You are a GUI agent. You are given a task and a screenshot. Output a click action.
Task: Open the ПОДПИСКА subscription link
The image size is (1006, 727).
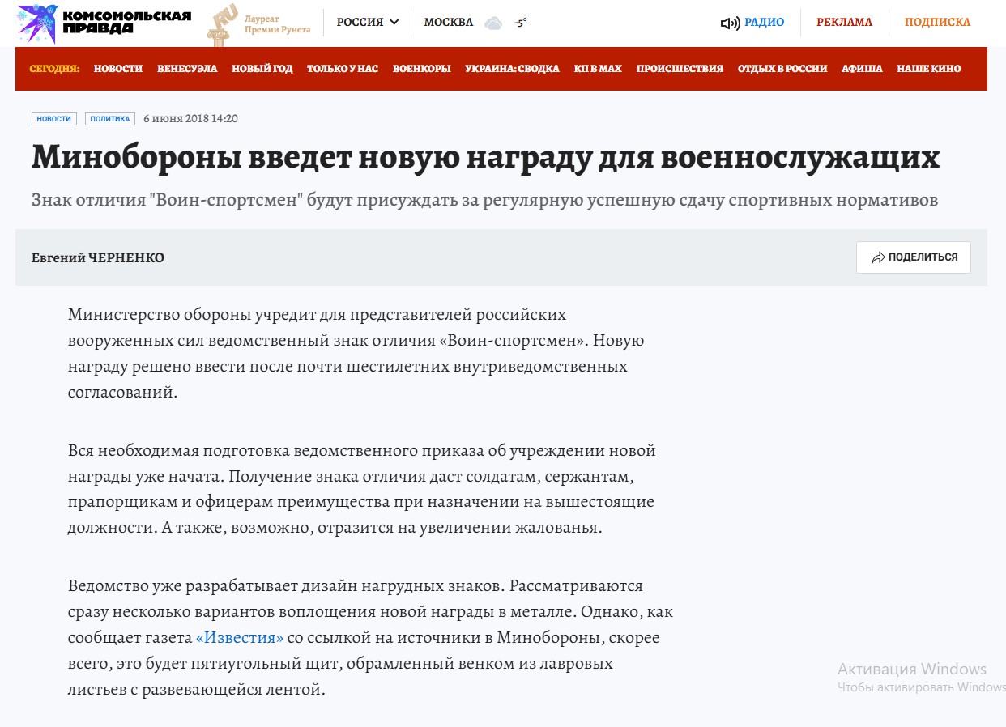937,23
